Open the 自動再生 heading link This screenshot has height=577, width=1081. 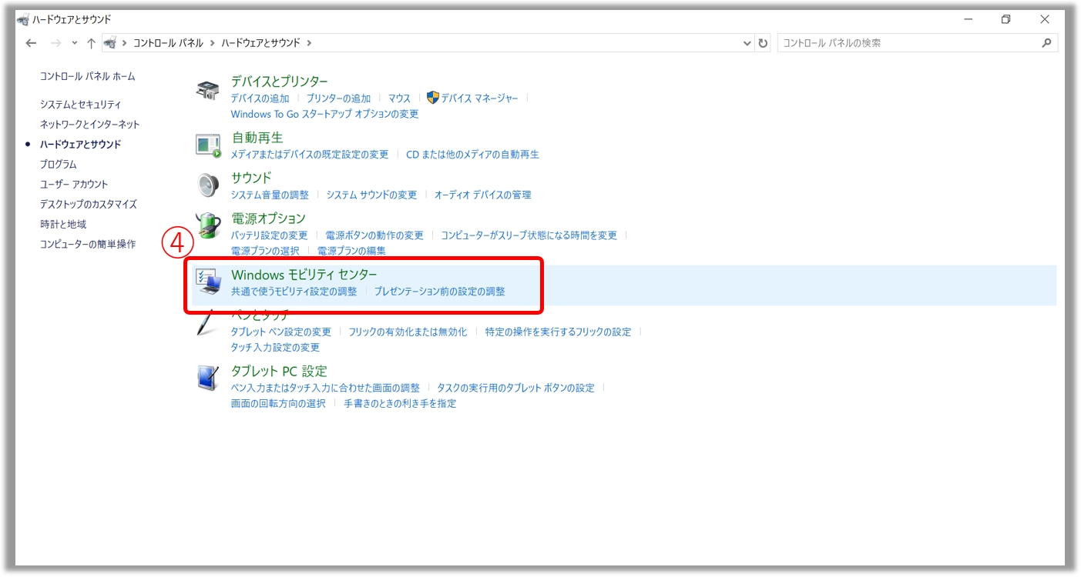click(257, 138)
